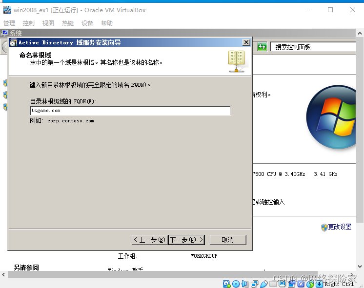This screenshot has height=288, width=364.
Task: Click the VirtualBox win2008 title bar icon
Action: tap(7, 10)
